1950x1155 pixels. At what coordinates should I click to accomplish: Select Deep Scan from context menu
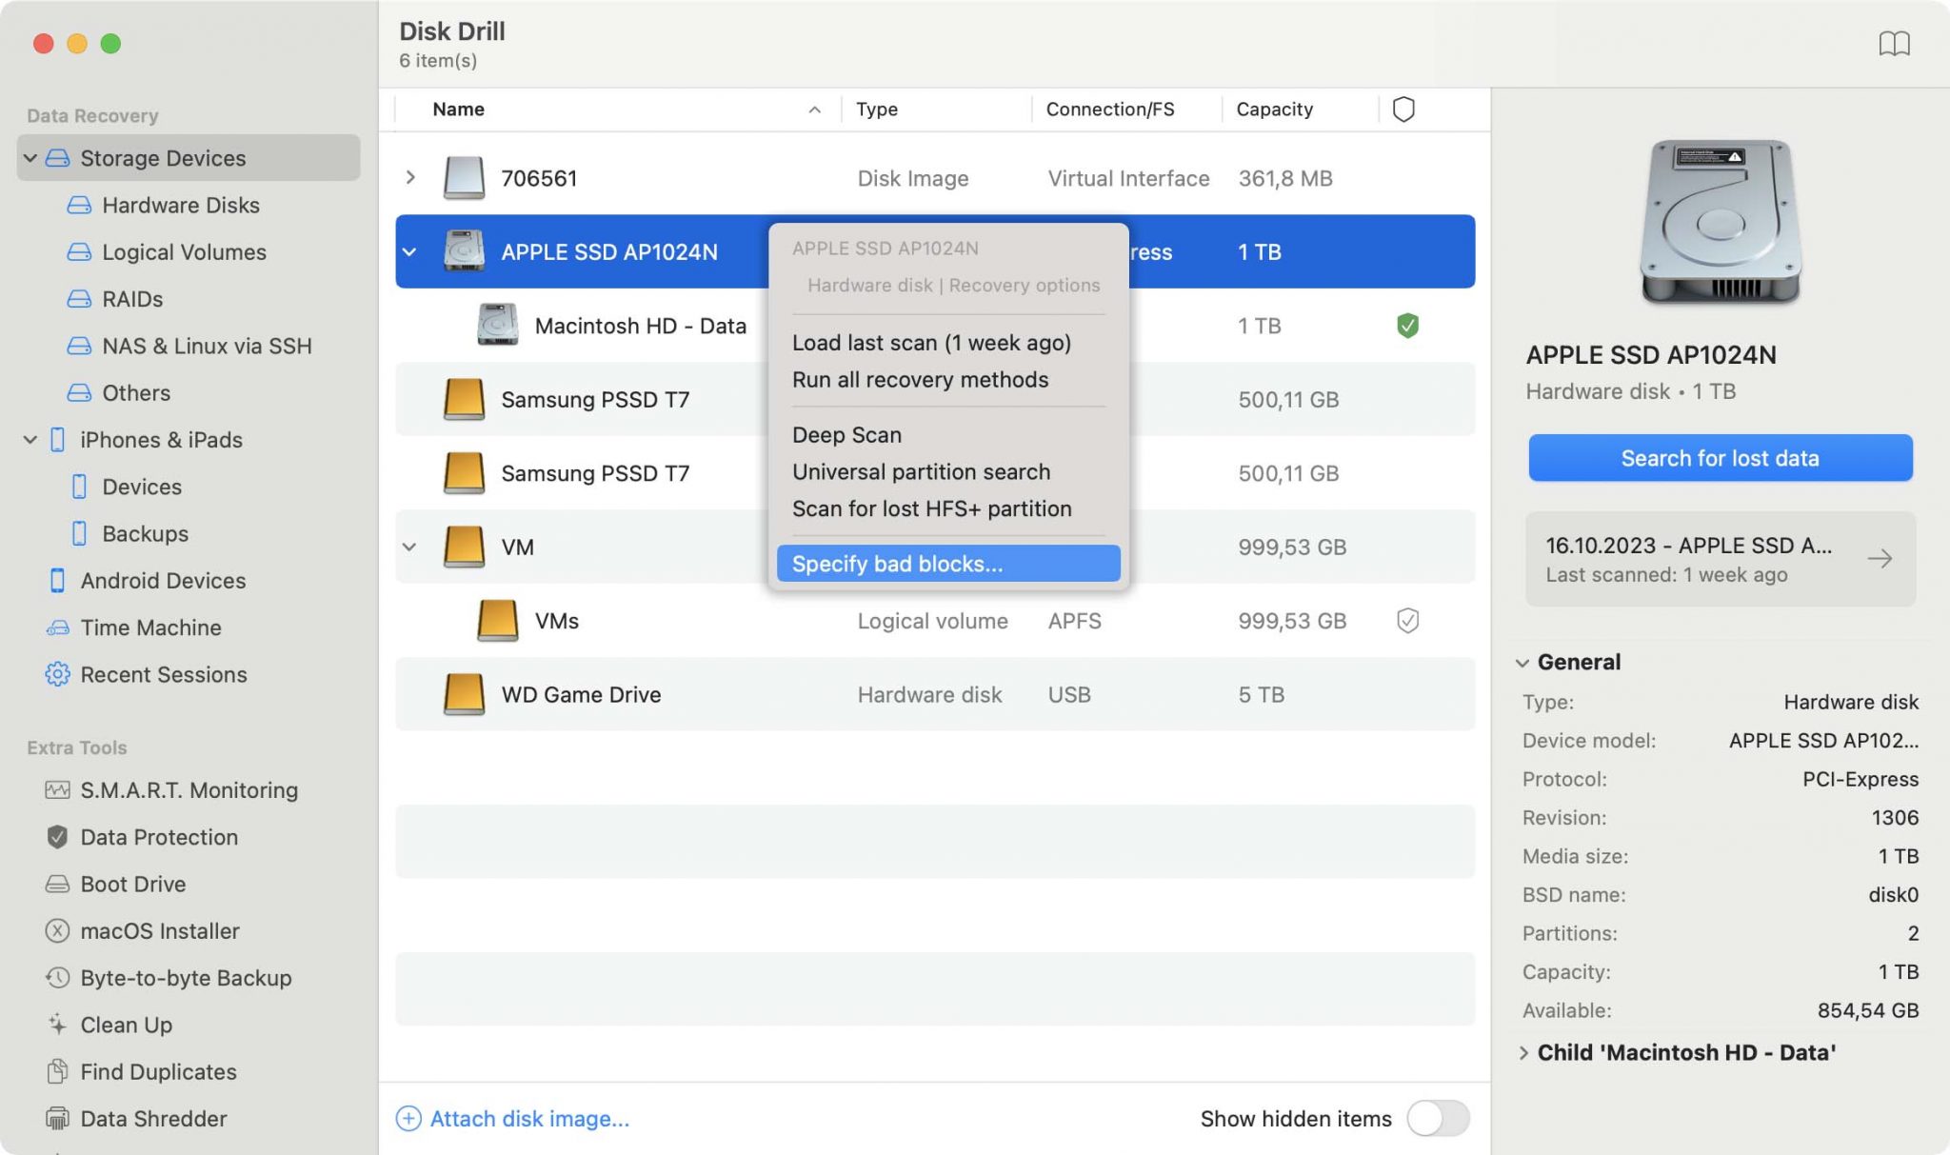click(x=846, y=435)
